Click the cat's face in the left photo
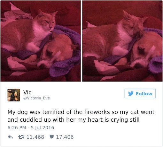This screenshot has height=147, width=163. tap(49, 23)
